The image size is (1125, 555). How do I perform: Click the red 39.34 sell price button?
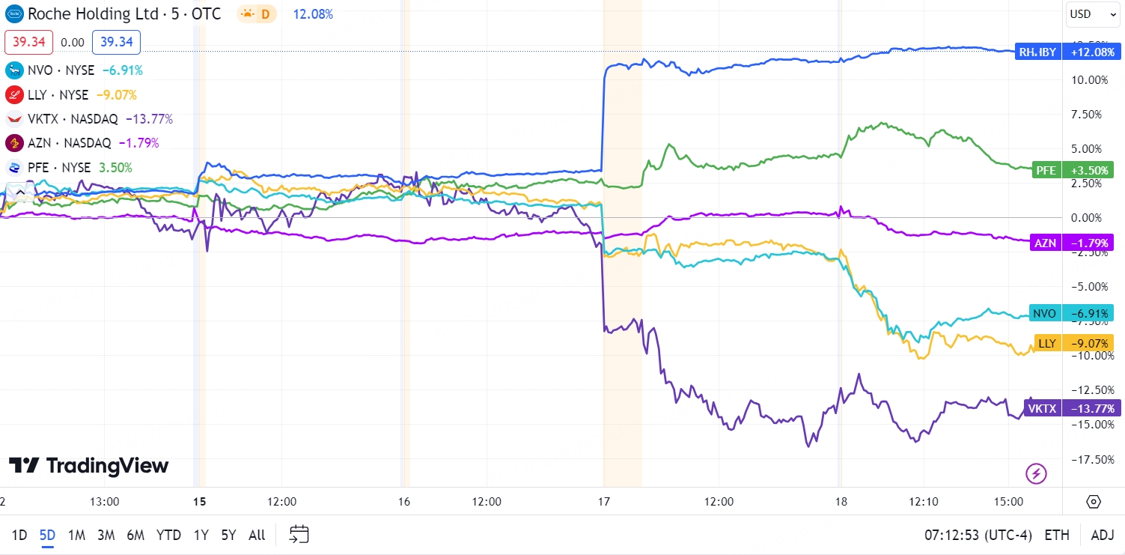[29, 42]
